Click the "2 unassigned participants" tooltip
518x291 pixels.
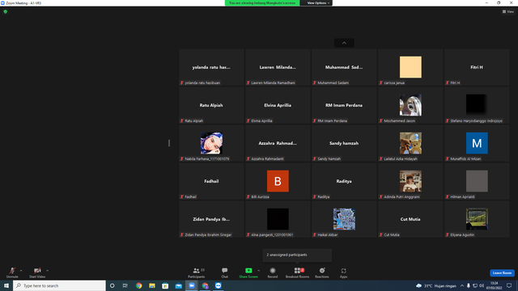click(x=297, y=255)
